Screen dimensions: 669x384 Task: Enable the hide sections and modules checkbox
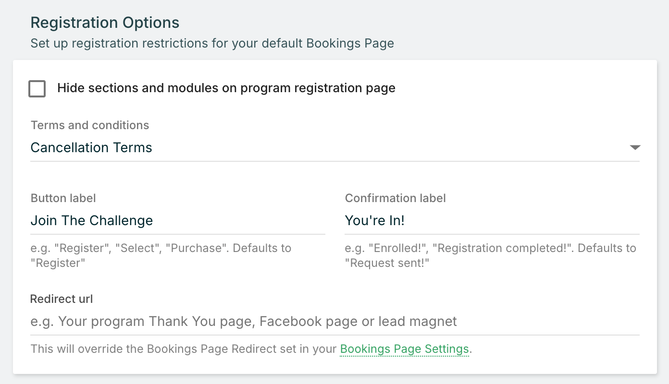point(37,89)
